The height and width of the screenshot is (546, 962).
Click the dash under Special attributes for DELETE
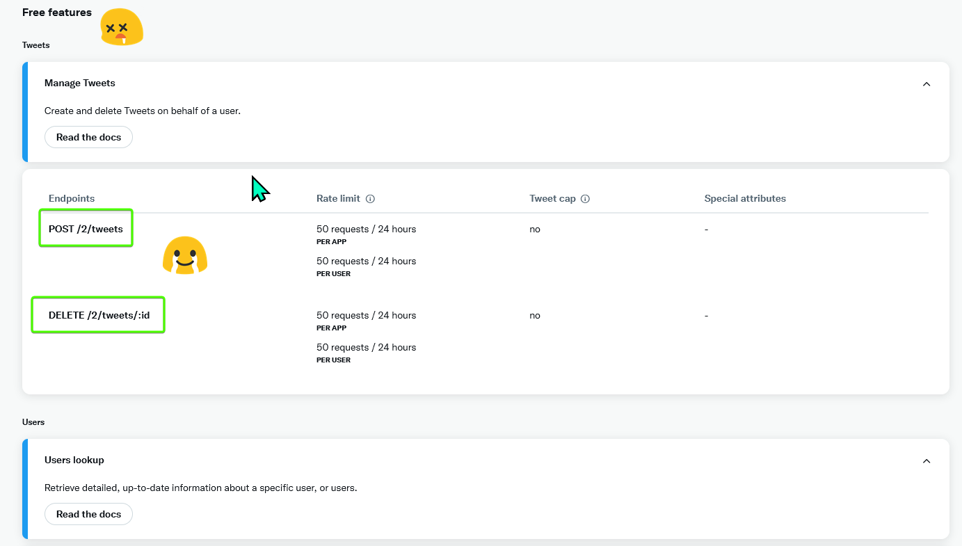[706, 315]
